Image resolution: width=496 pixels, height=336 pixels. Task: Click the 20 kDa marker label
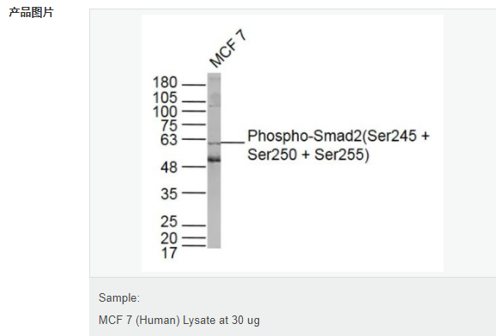[x=168, y=238]
